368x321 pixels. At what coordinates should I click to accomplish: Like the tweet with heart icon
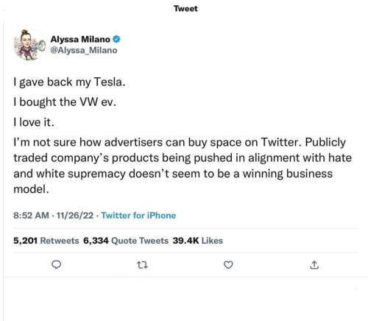coord(228,265)
